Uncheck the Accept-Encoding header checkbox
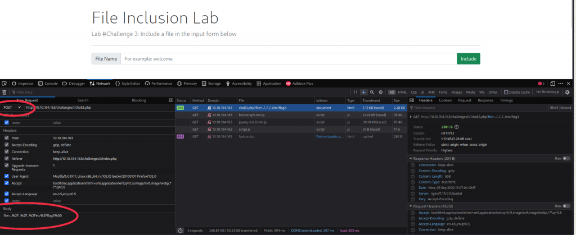This screenshot has width=576, height=235. click(x=7, y=145)
